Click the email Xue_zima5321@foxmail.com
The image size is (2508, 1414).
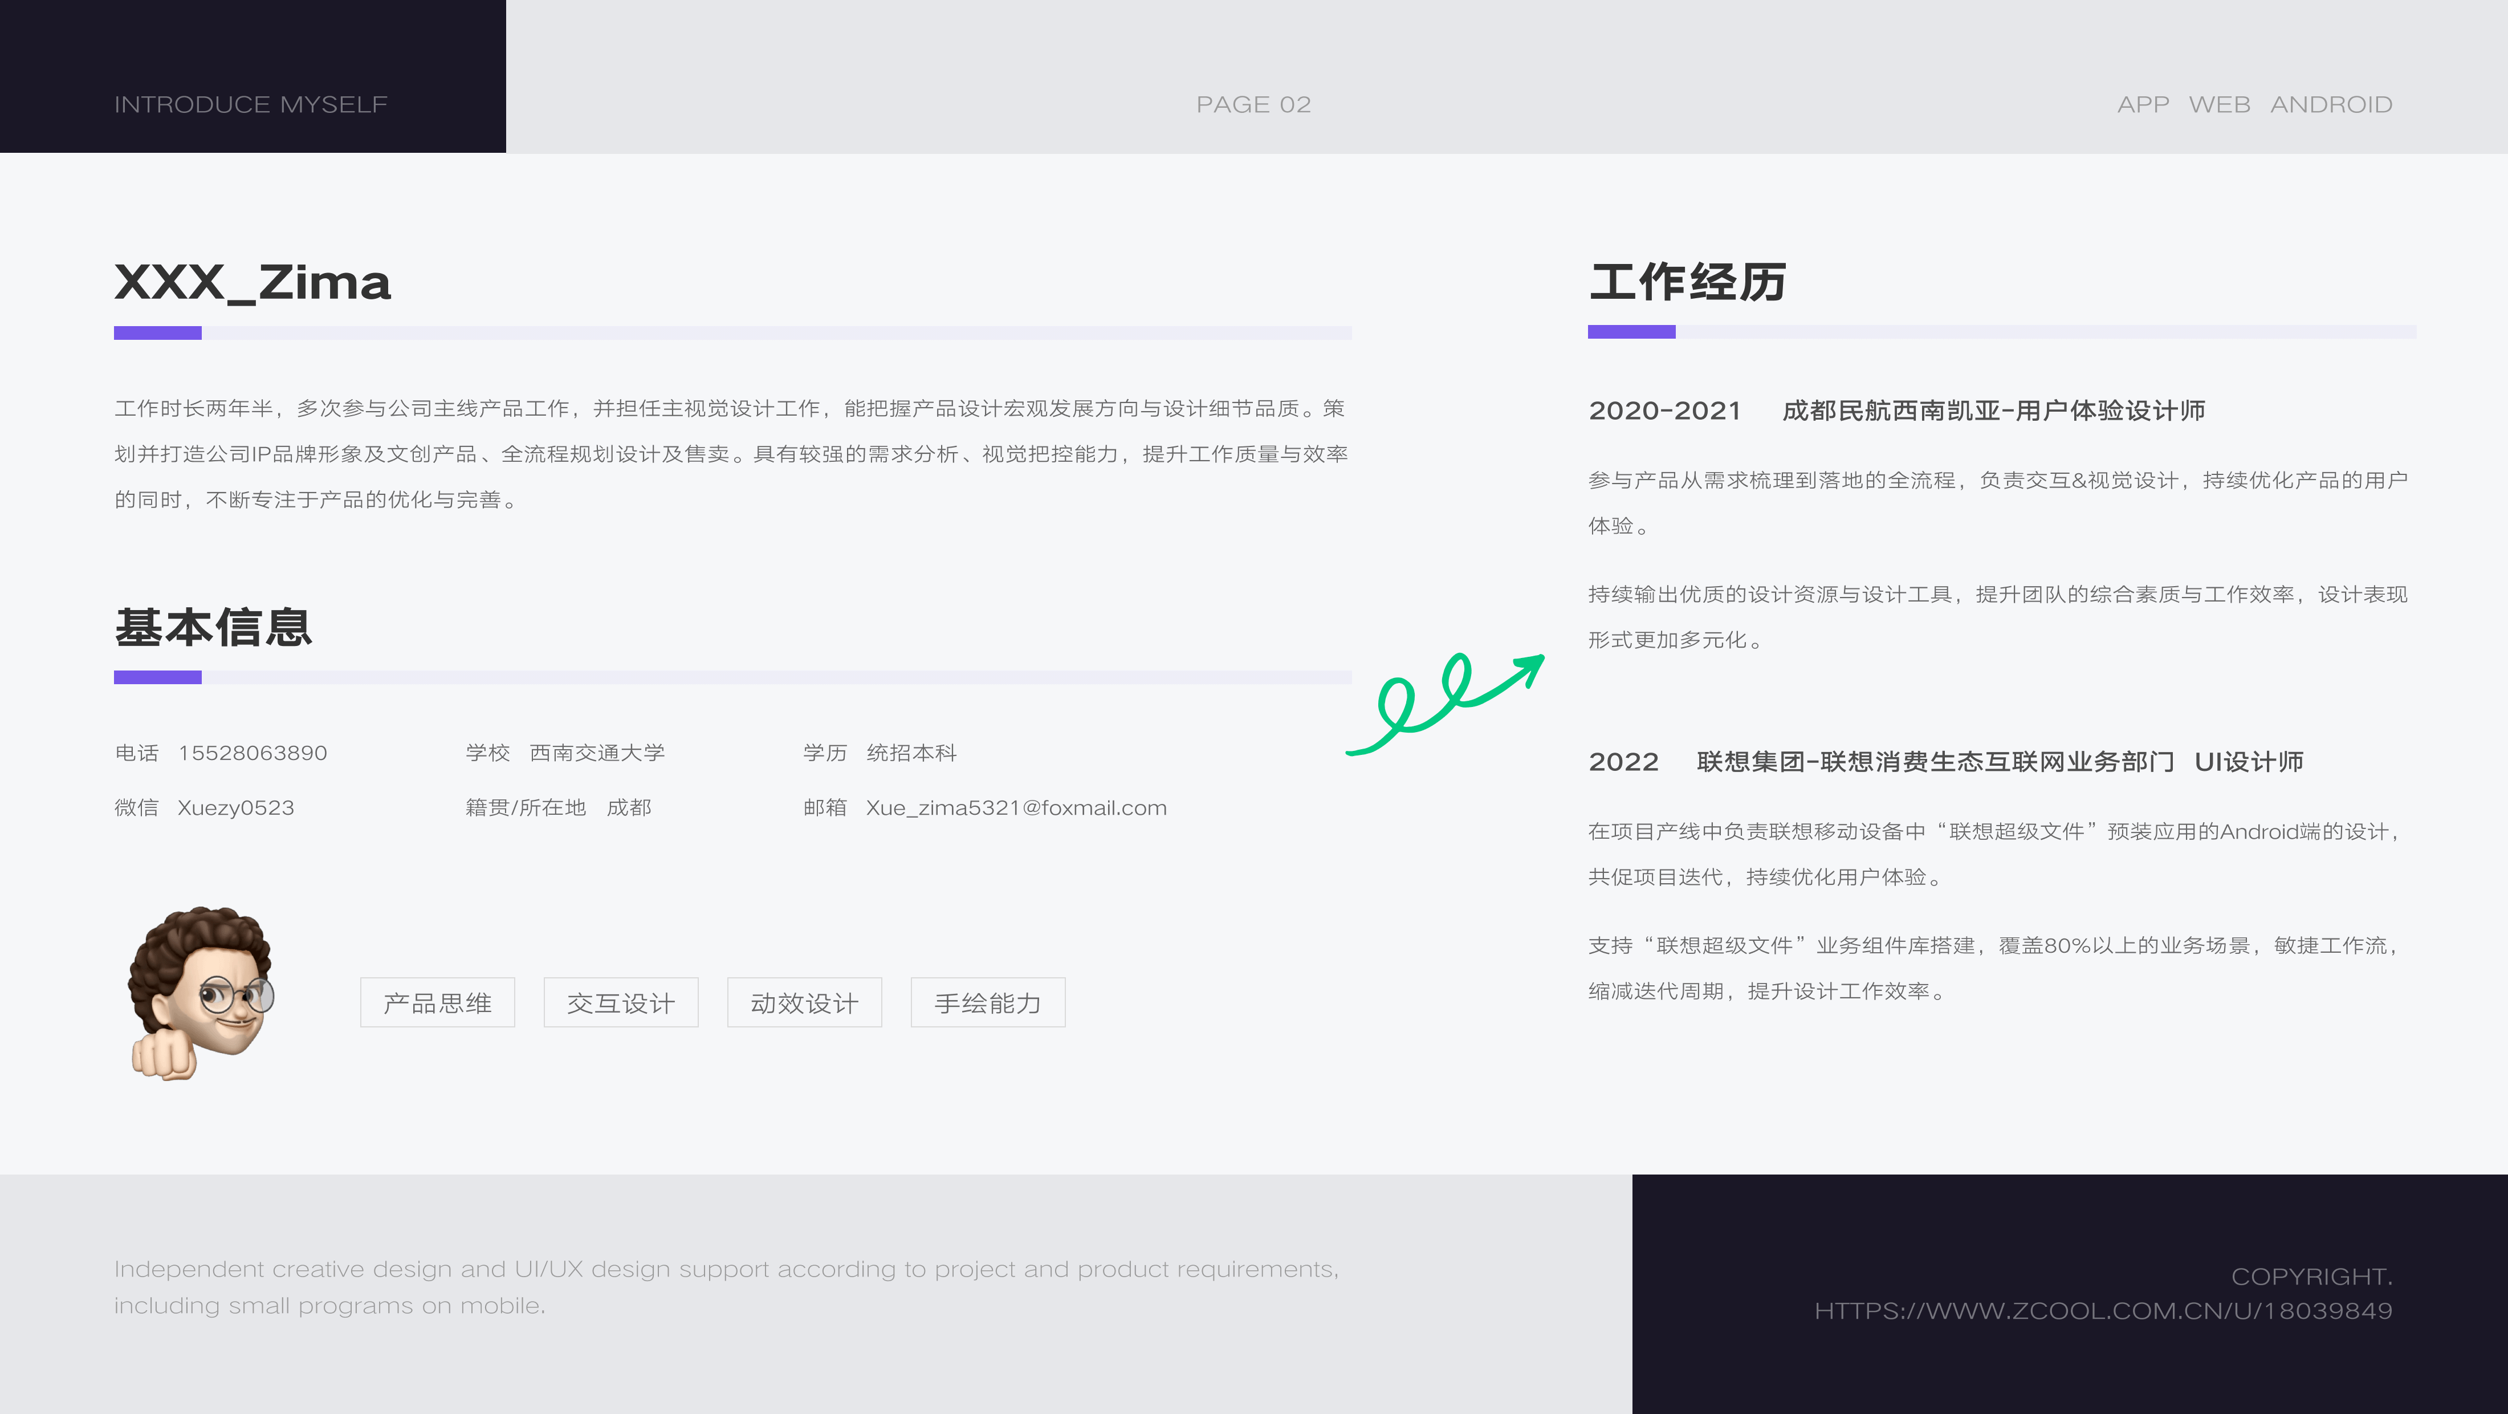pos(1016,807)
